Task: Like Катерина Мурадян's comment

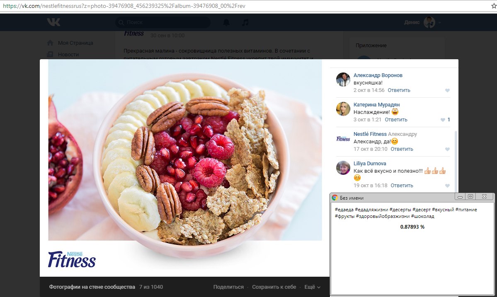Action: (443, 120)
